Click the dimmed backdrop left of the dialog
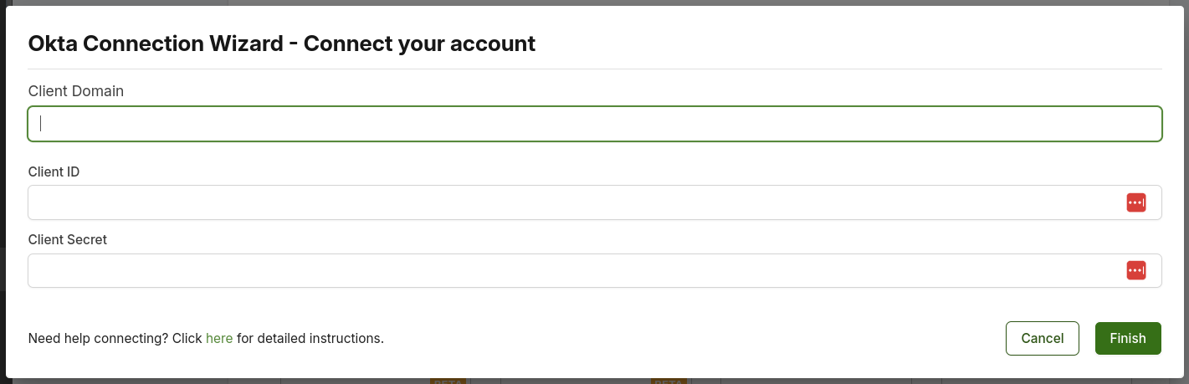The image size is (1189, 384). tap(3, 192)
